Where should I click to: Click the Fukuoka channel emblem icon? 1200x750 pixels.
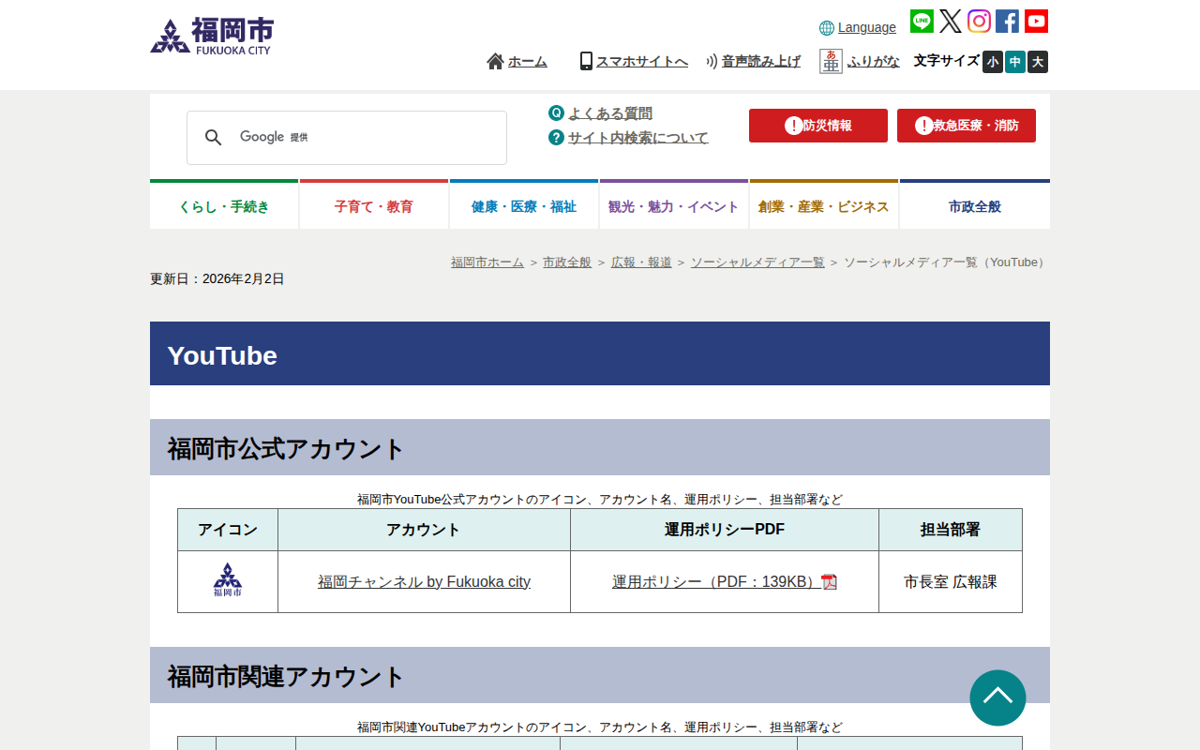pos(228,581)
